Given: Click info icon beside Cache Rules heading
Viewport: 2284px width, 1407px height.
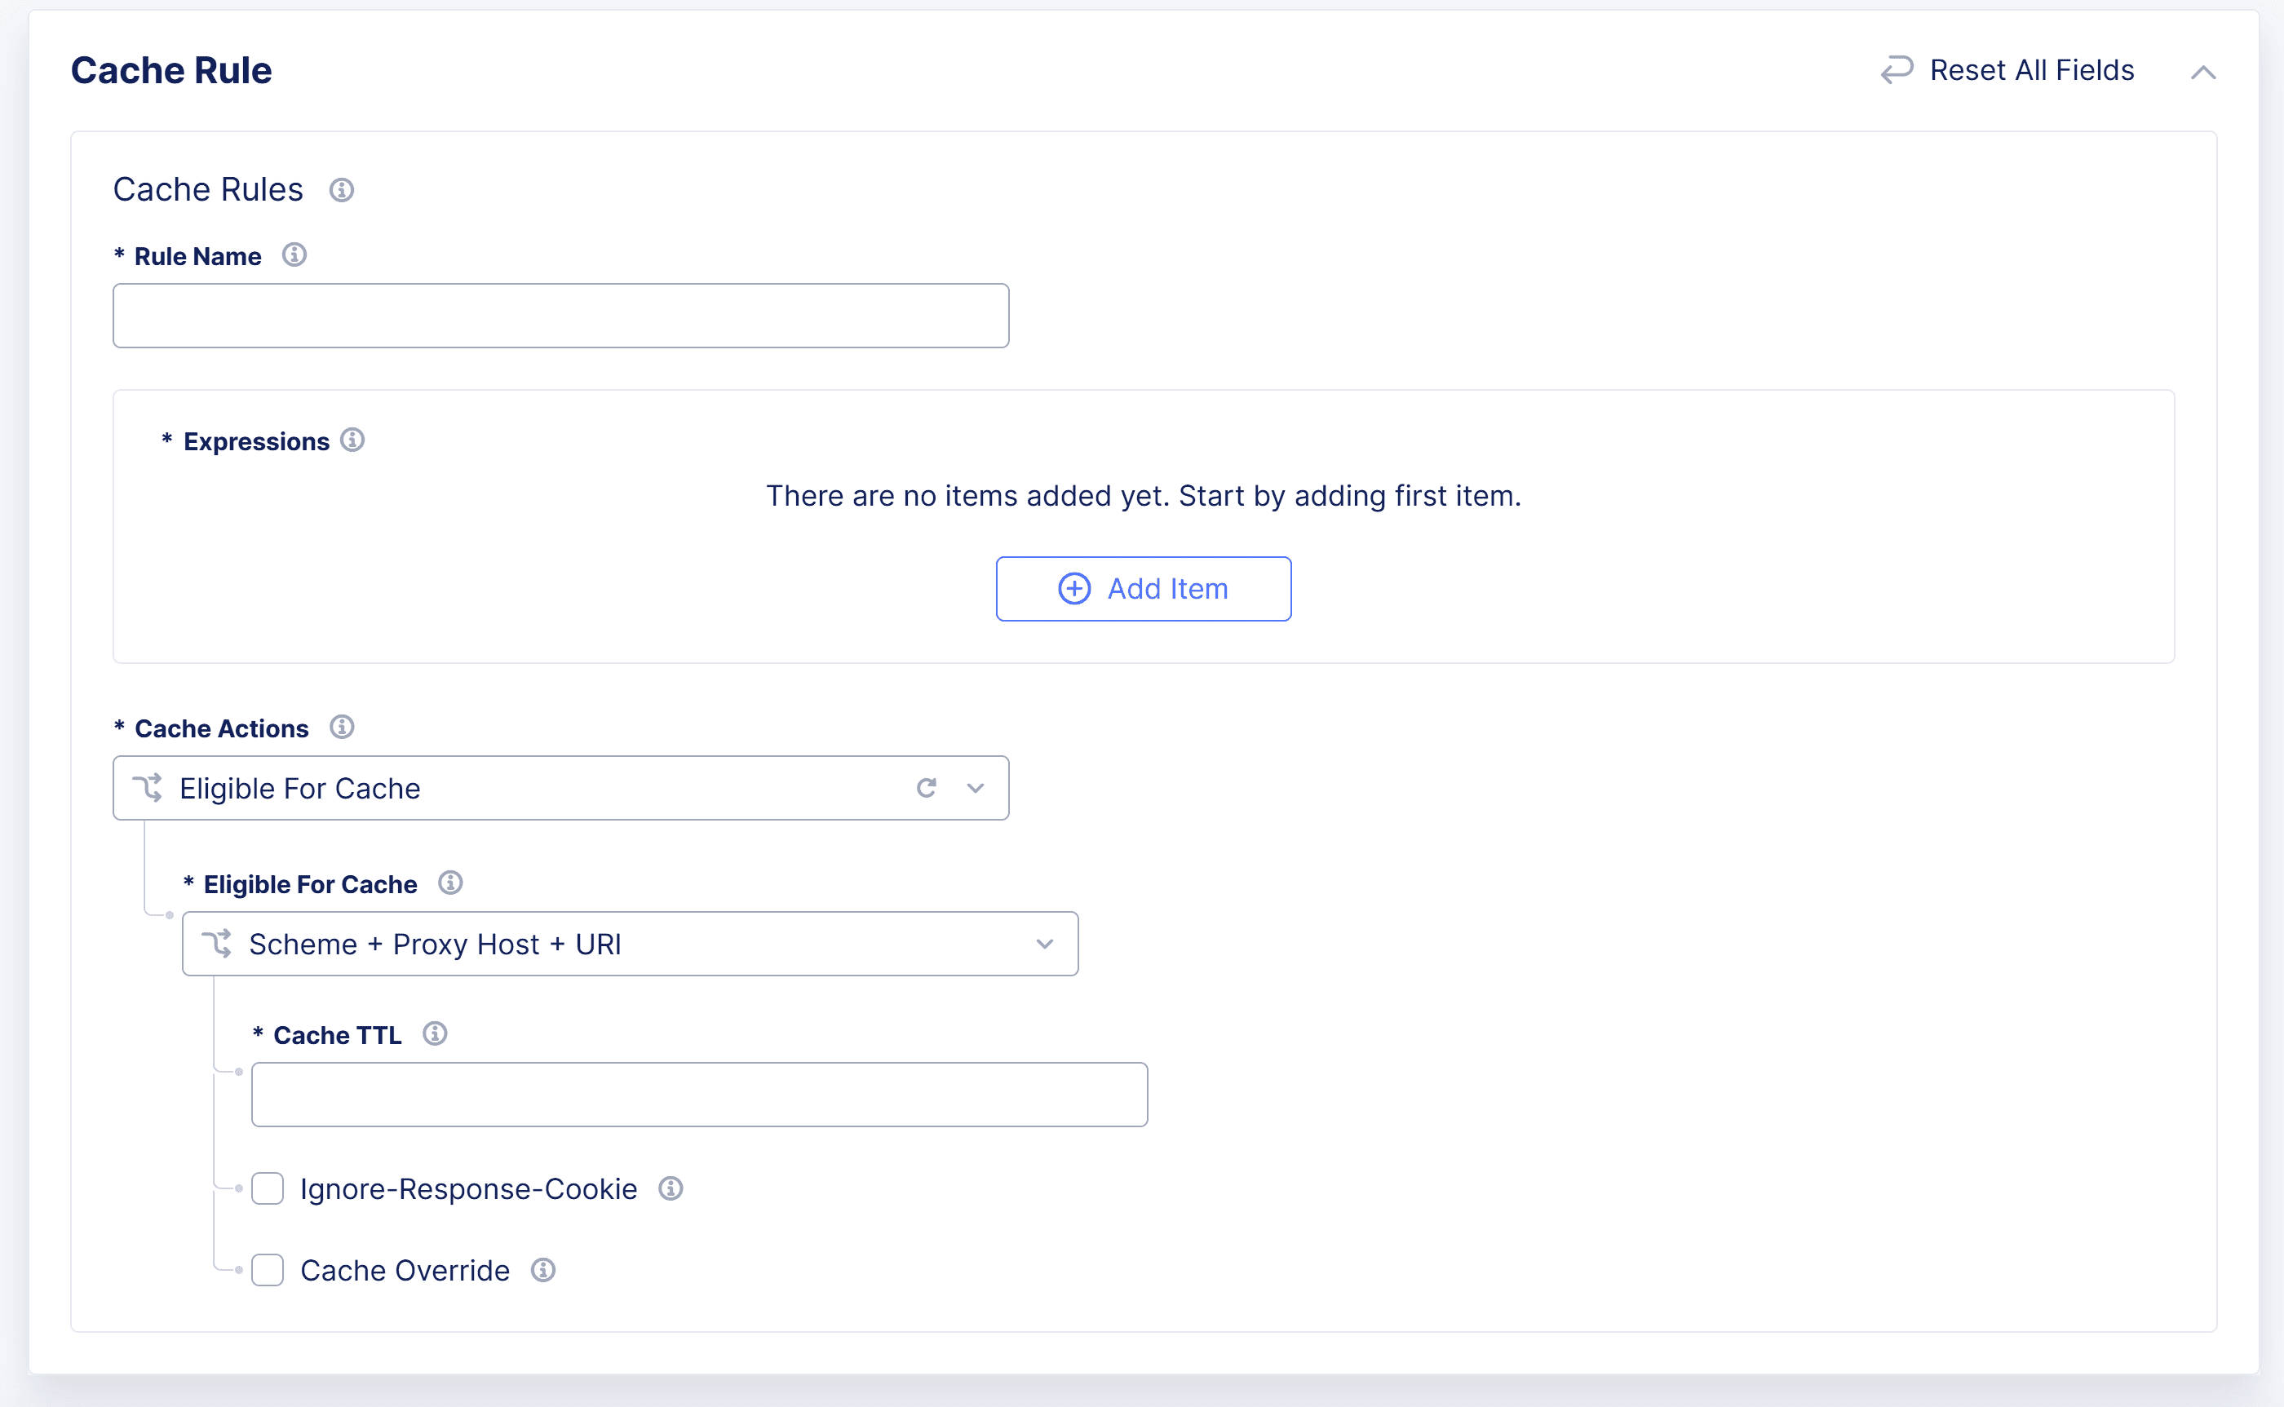Looking at the screenshot, I should (x=342, y=190).
